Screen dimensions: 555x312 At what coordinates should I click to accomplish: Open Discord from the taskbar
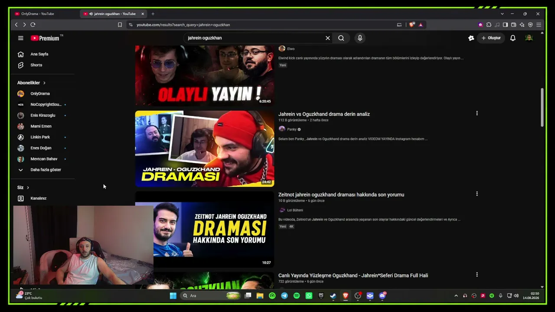click(382, 296)
